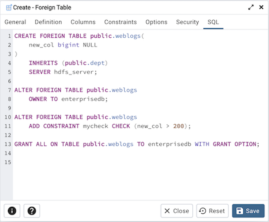Open the Definition tab
Image resolution: width=269 pixels, height=222 pixels.
(x=48, y=22)
